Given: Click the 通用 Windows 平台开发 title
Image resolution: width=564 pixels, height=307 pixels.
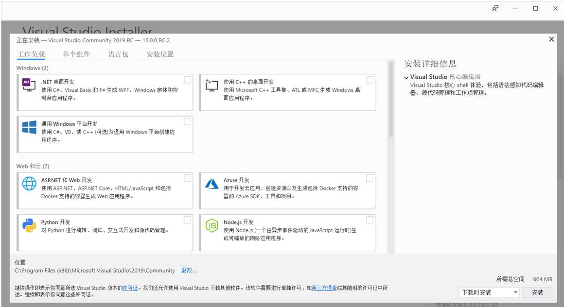Looking at the screenshot, I should click(69, 124).
